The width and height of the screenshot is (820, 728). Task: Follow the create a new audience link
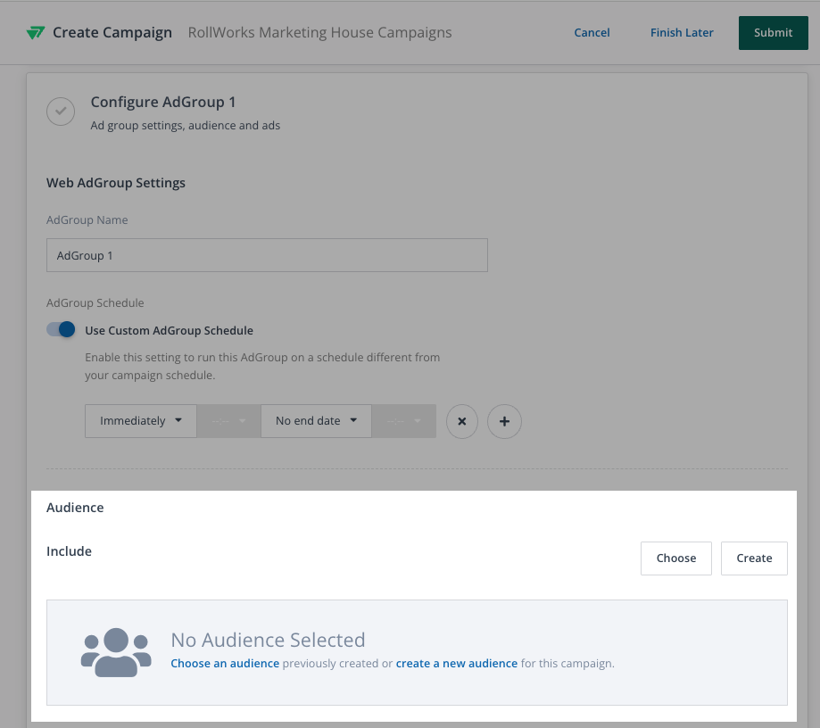[x=457, y=663]
